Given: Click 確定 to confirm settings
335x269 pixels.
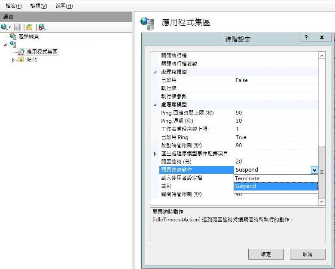Looking at the screenshot, I should point(266,254).
